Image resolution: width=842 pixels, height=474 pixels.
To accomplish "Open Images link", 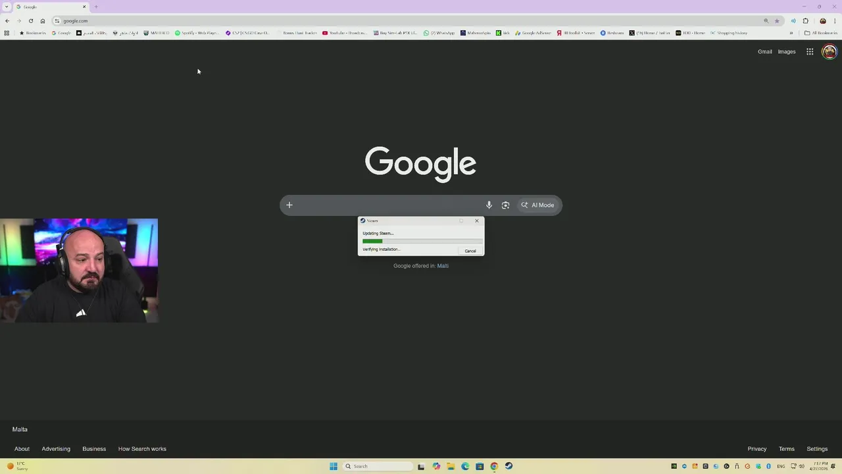I will [x=787, y=51].
